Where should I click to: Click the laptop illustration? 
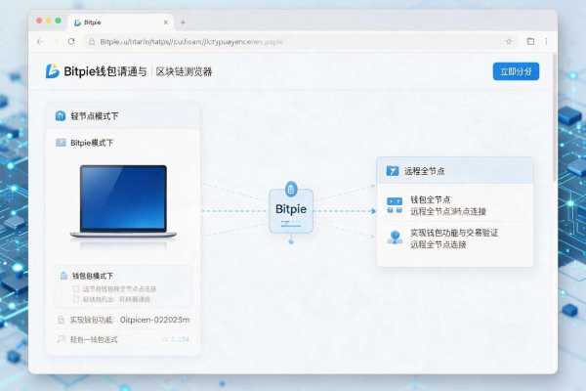coord(123,202)
